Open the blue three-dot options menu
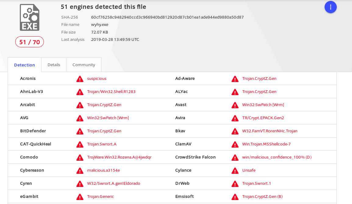Screen dimensions: 352x204 coord(330,7)
